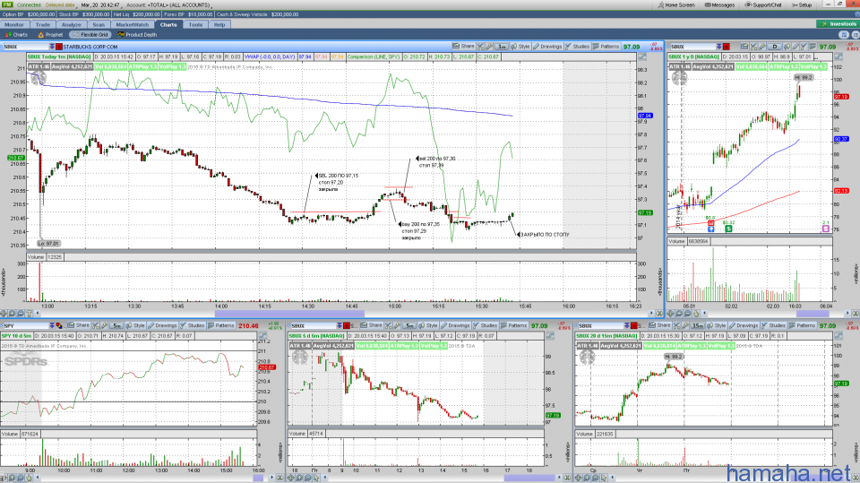The height and width of the screenshot is (483, 860).
Task: Click the magenta event marker on the daily chart
Action: click(x=825, y=228)
